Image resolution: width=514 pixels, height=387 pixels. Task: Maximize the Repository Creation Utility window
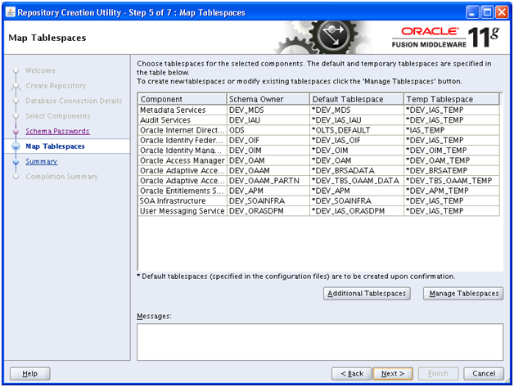[x=488, y=12]
